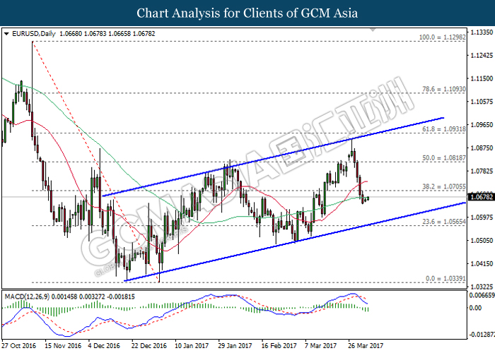Screen dimensions: 495x353
Task: Click the date label 15 Nov 2016
Action: [63, 346]
